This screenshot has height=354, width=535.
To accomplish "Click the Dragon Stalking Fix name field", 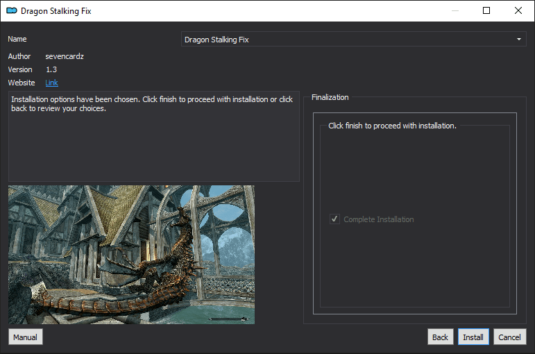I will click(x=354, y=40).
